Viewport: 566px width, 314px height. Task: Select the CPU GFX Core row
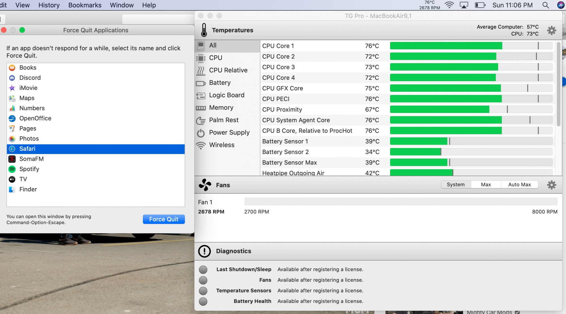(407, 88)
